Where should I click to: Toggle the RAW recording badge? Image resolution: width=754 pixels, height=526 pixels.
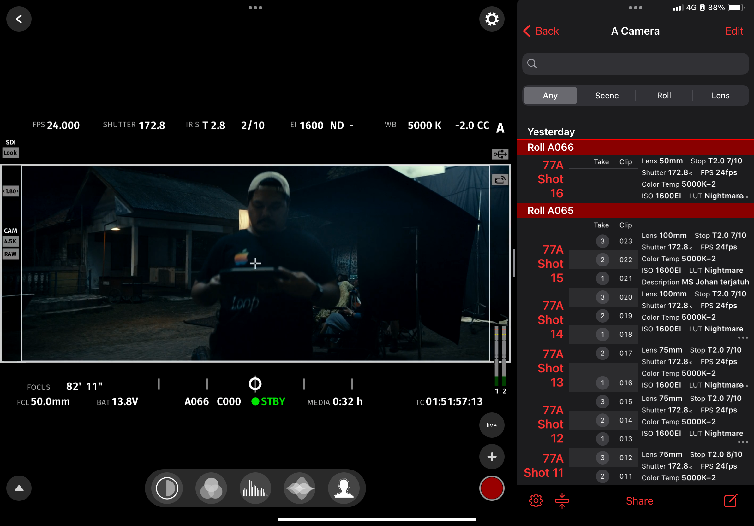coord(10,254)
